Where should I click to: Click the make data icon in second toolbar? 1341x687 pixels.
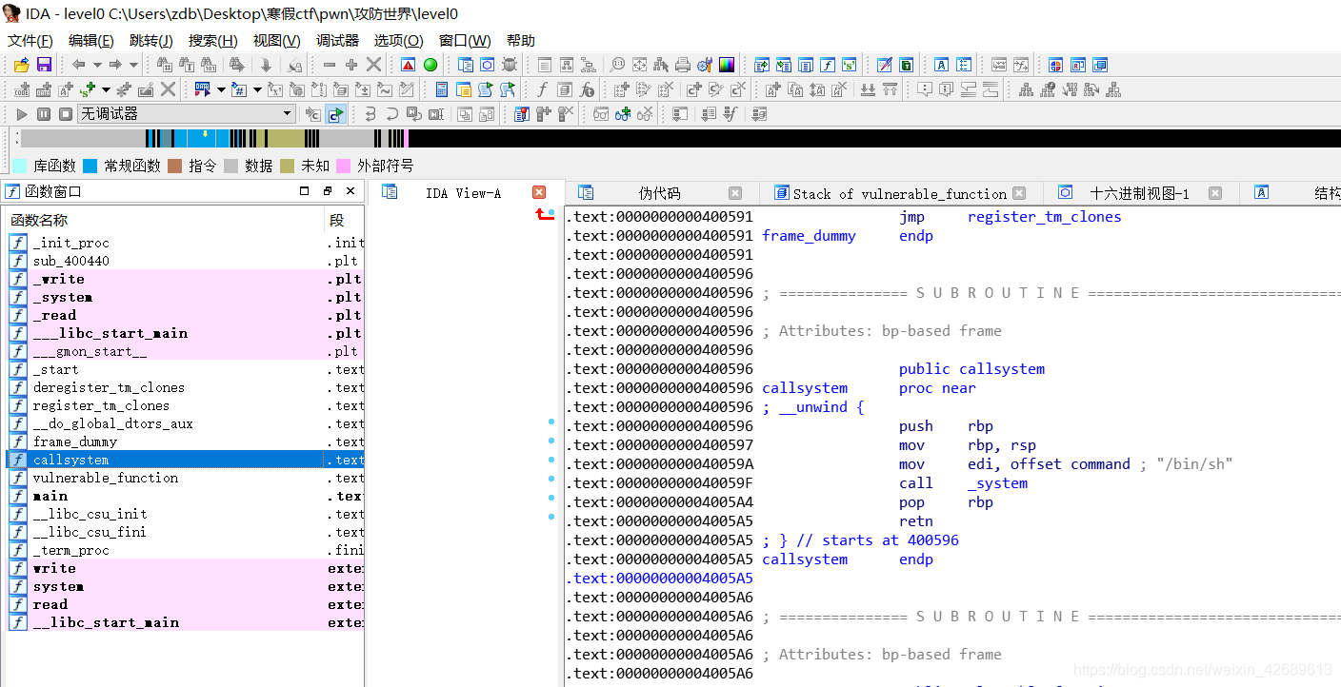[44, 89]
